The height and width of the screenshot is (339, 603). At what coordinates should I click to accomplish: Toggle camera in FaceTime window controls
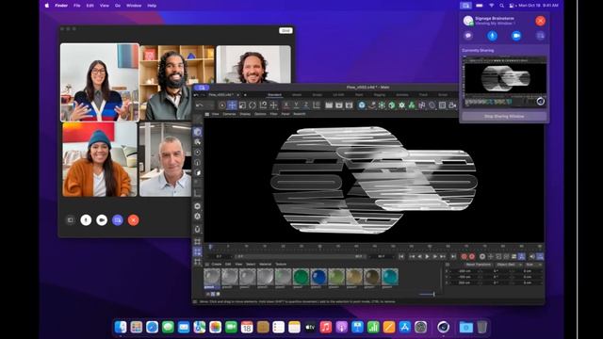pyautogui.click(x=102, y=219)
